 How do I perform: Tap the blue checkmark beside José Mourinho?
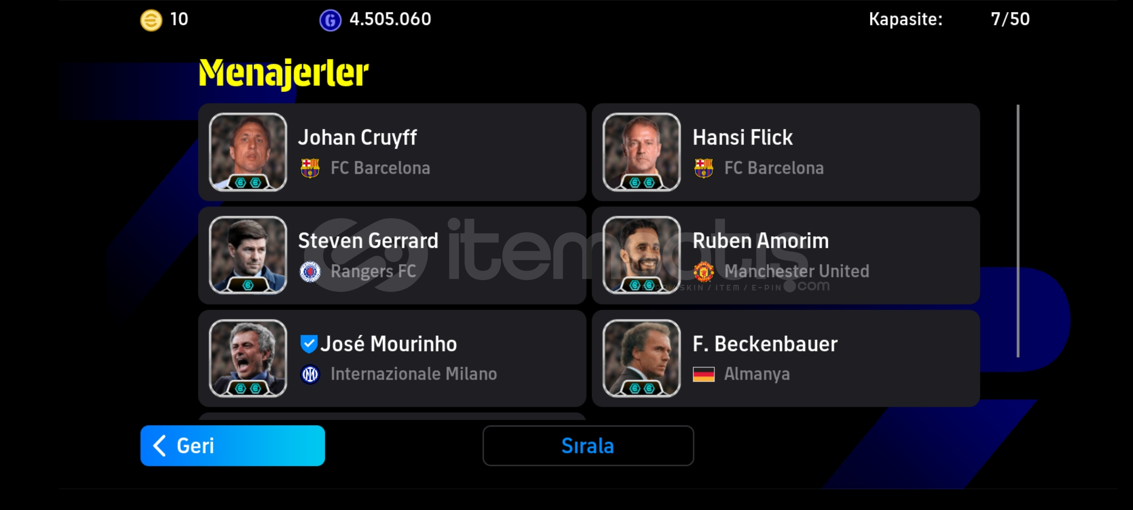(x=308, y=344)
